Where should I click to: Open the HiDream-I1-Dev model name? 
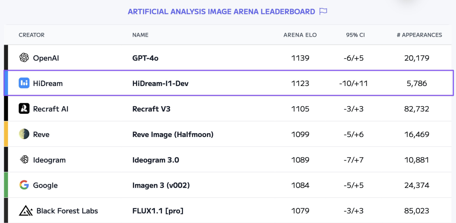(160, 83)
